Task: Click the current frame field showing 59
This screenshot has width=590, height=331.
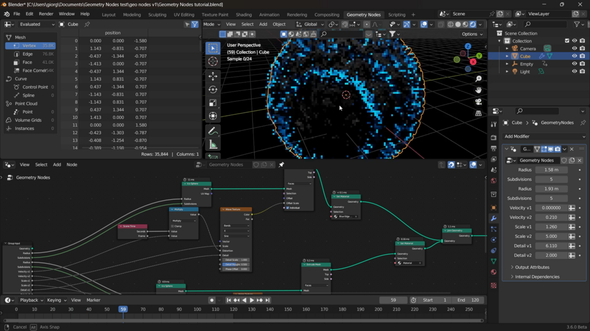Action: coord(393,300)
